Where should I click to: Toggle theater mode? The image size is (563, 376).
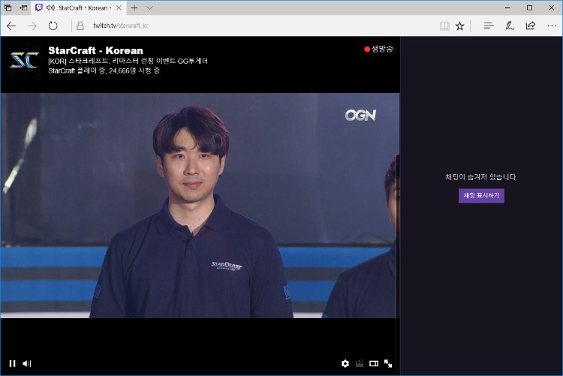(x=374, y=363)
